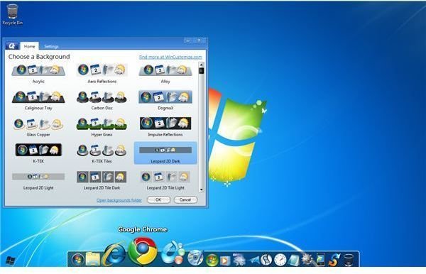The width and height of the screenshot is (426, 274).
Task: Click the analog clock docklet
Action: pos(280,260)
